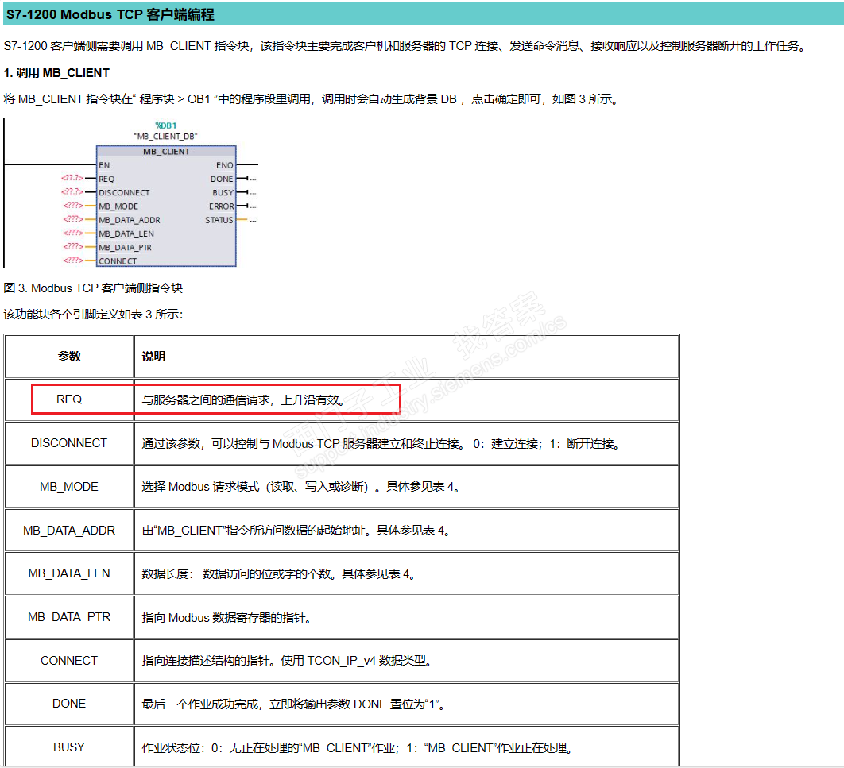The image size is (844, 768).
Task: Click the MB_CLIENT block diagram image
Action: [x=131, y=194]
